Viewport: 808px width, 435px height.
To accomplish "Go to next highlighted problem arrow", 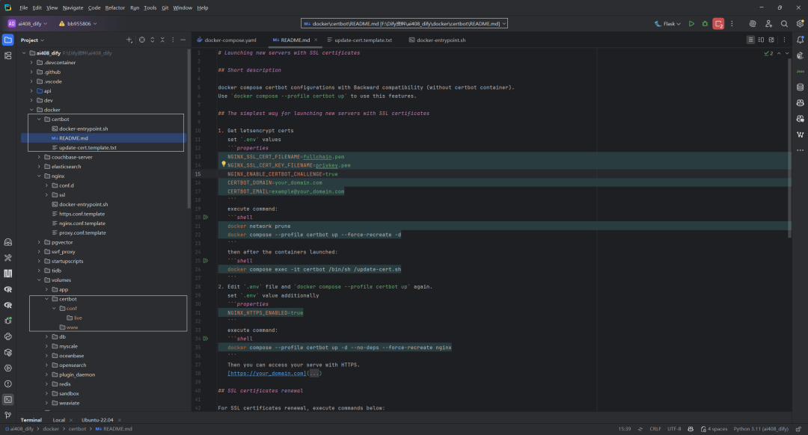I will (787, 53).
